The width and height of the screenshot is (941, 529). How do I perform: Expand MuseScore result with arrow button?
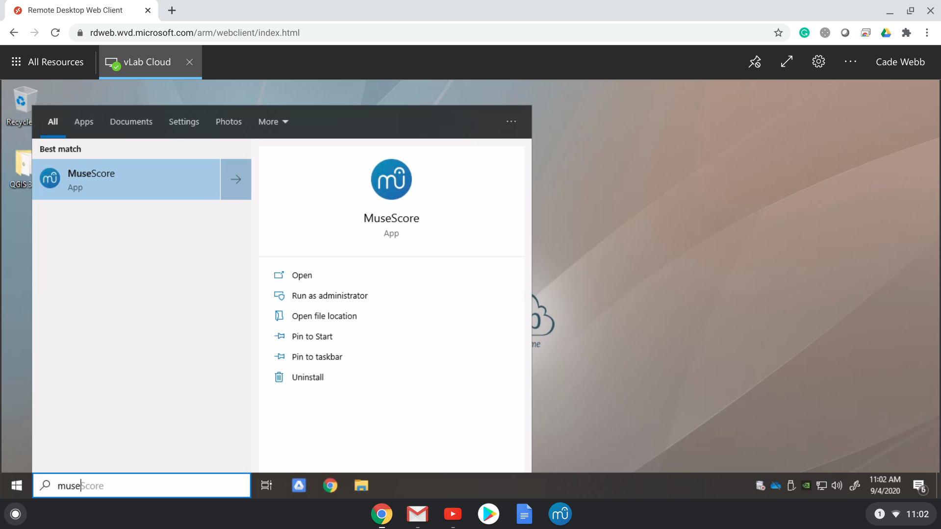[236, 179]
